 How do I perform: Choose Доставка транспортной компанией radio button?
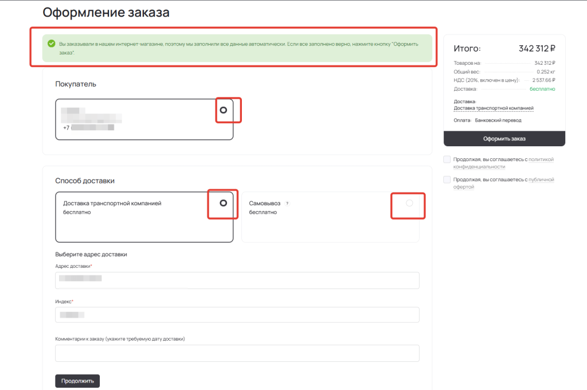coord(223,203)
